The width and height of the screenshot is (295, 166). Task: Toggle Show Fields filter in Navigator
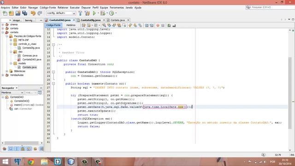(x=11, y=149)
